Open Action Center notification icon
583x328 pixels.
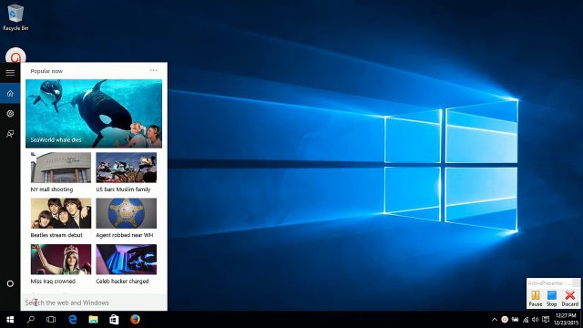[546, 320]
